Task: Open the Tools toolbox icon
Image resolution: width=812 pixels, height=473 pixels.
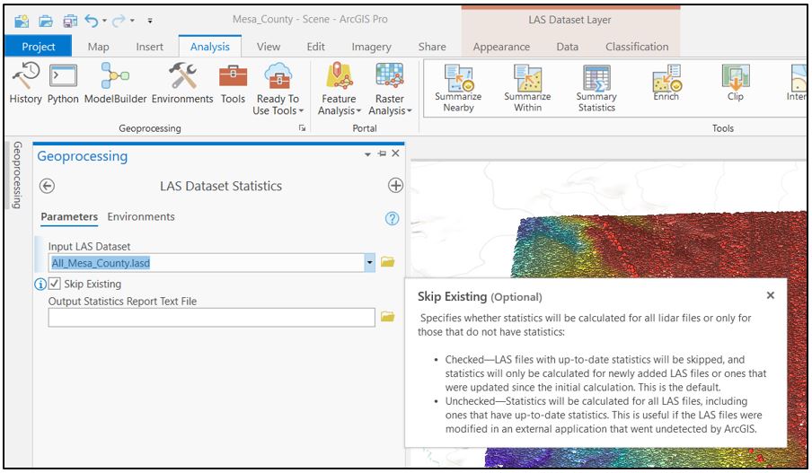Action: click(x=233, y=83)
